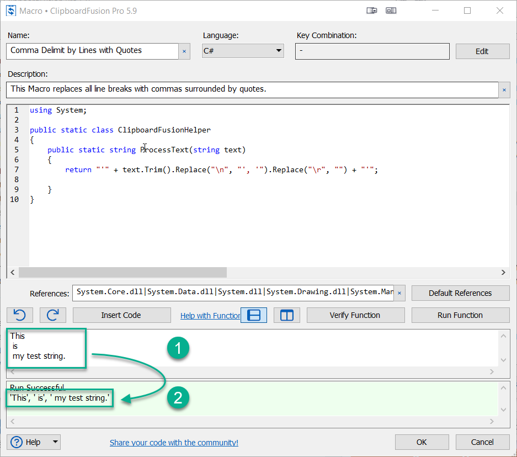Confirm the macro with OK
This screenshot has width=517, height=457.
coord(422,442)
